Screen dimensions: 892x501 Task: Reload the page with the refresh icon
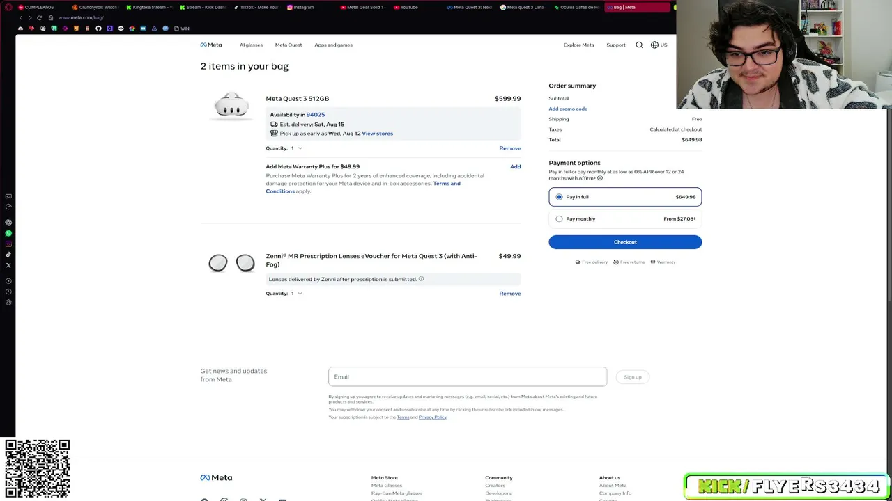[x=40, y=17]
